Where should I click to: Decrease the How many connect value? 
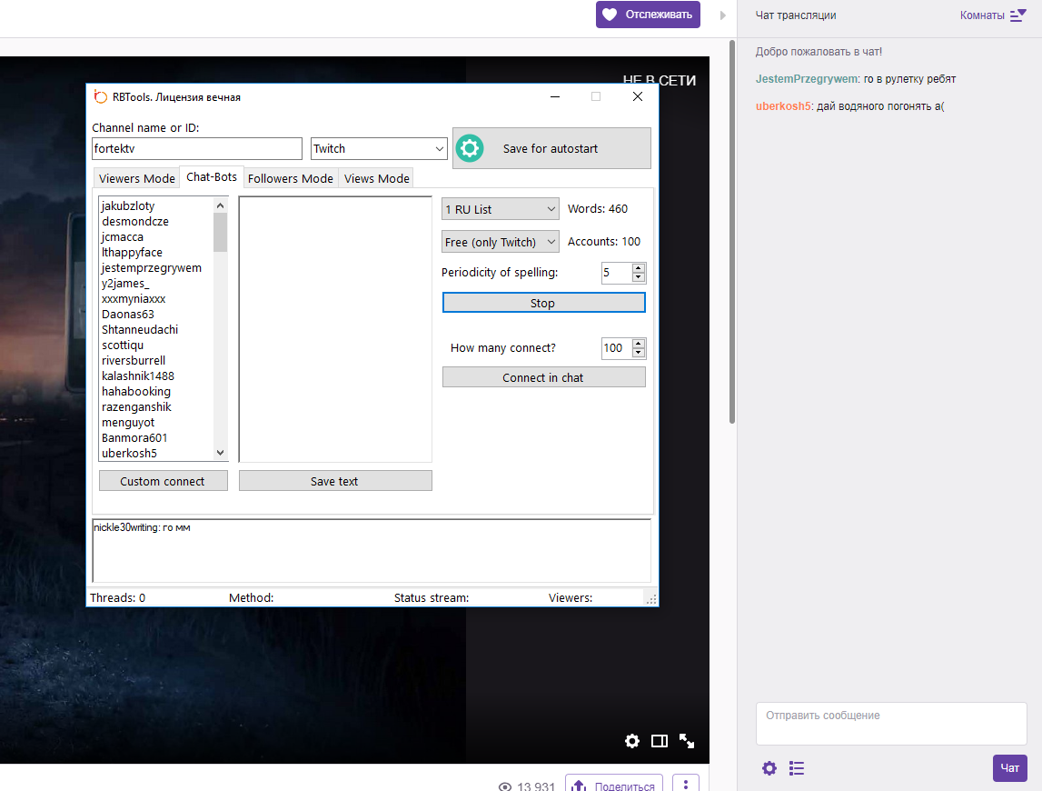(x=639, y=353)
